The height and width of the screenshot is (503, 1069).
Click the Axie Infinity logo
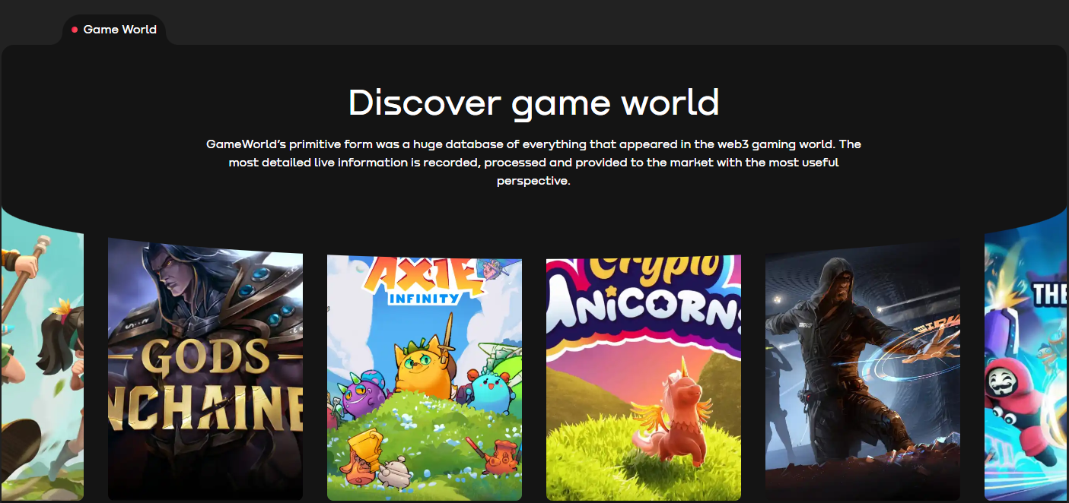425,280
